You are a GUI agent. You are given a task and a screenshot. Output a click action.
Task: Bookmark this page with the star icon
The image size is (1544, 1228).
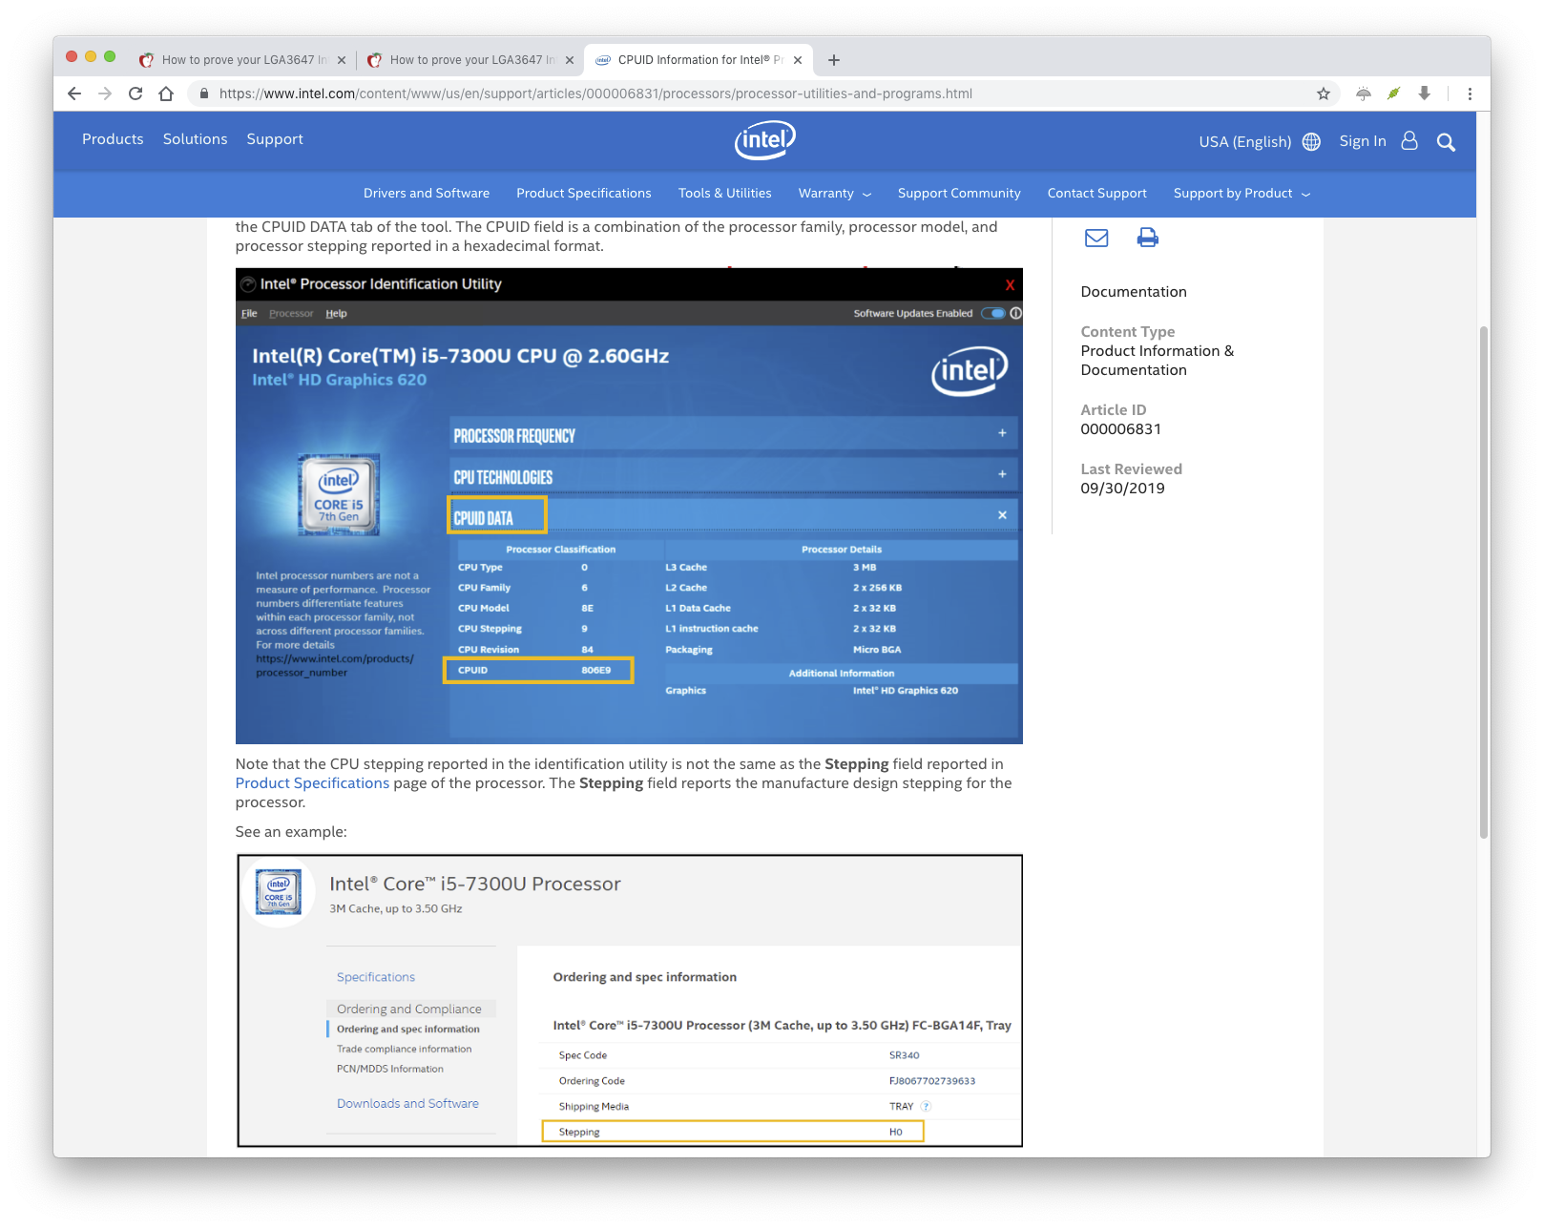(x=1323, y=94)
